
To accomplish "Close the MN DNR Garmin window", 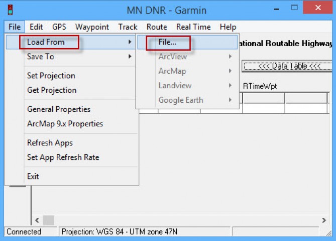I will 318,8.
